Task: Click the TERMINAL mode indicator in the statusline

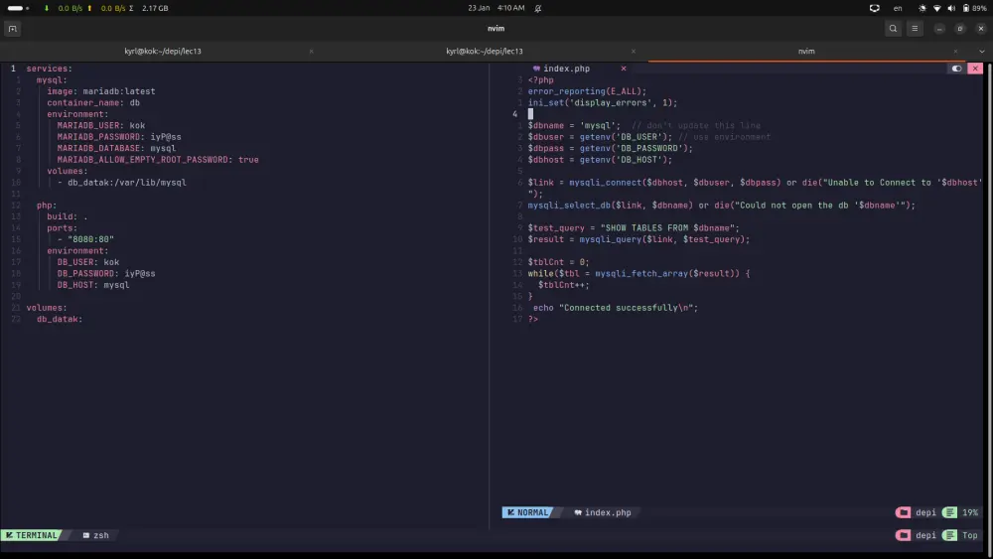Action: [32, 535]
